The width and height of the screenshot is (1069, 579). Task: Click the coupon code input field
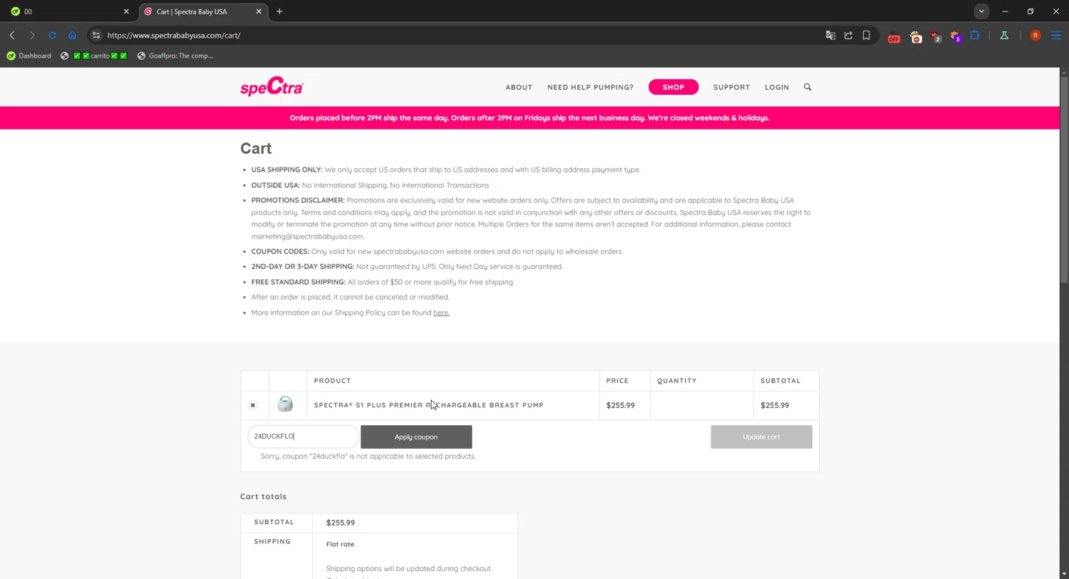(x=303, y=437)
